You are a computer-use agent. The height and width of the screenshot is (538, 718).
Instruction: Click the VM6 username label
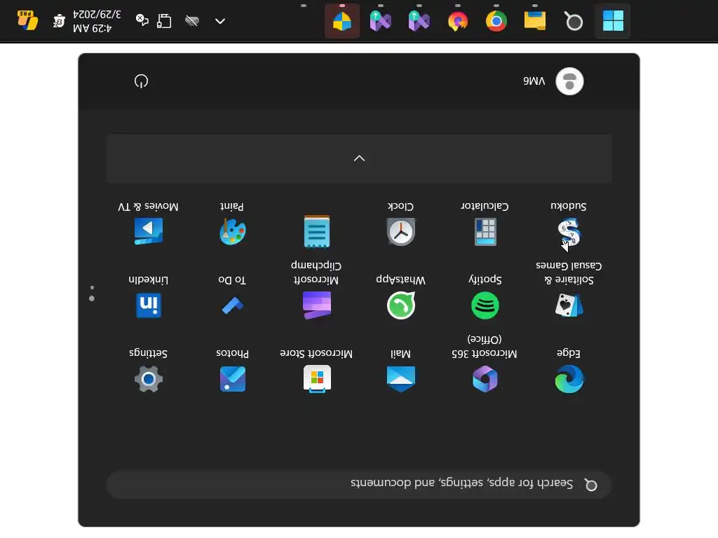pos(534,81)
